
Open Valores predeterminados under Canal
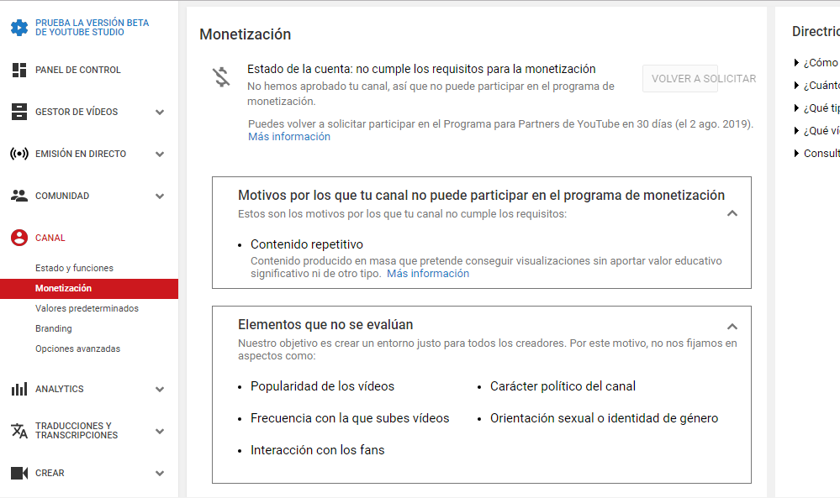point(87,309)
